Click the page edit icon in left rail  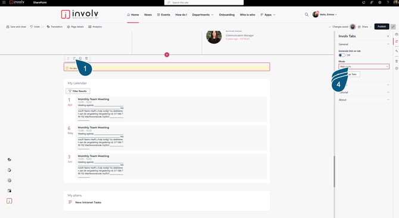pos(10,170)
